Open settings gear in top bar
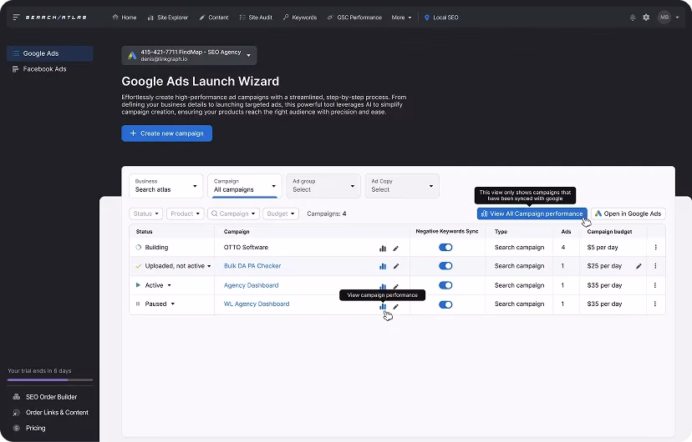The width and height of the screenshot is (692, 442). 646,18
